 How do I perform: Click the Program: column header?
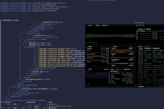click(x=148, y=48)
